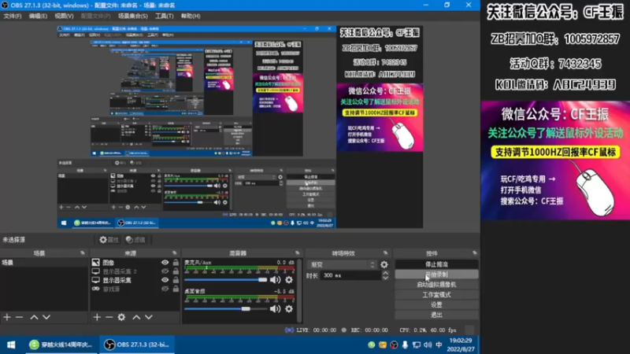Viewport: 630px width, 354px height.
Task: Open the 帮助(H) menu
Action: (x=191, y=16)
